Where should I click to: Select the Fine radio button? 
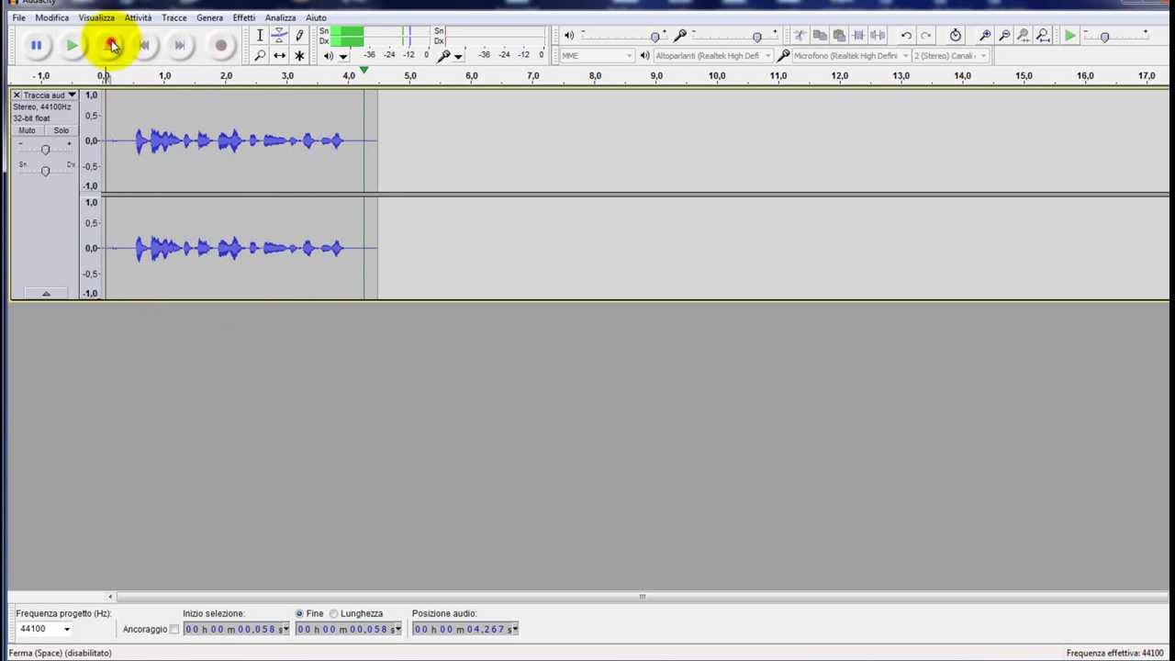pyautogui.click(x=299, y=613)
